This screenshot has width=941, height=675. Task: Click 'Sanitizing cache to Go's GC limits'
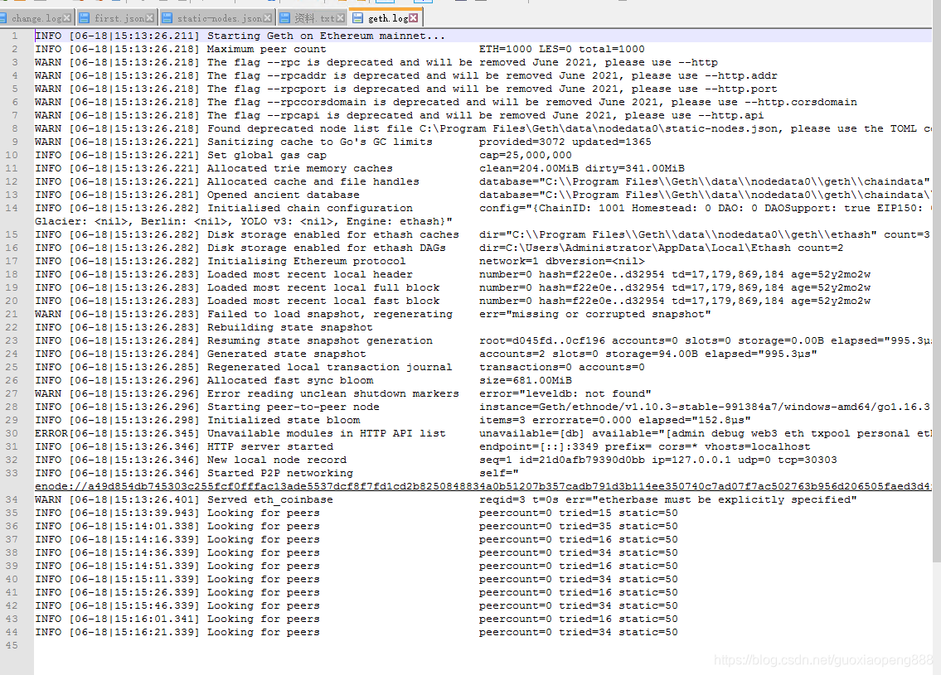pos(320,142)
